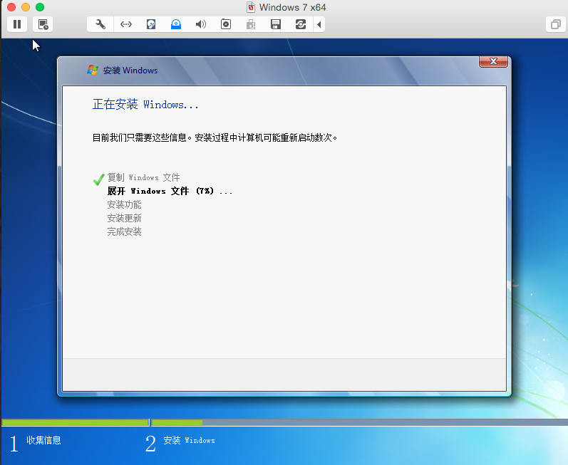Click the "Windows 7 x64" title document icon

251,7
